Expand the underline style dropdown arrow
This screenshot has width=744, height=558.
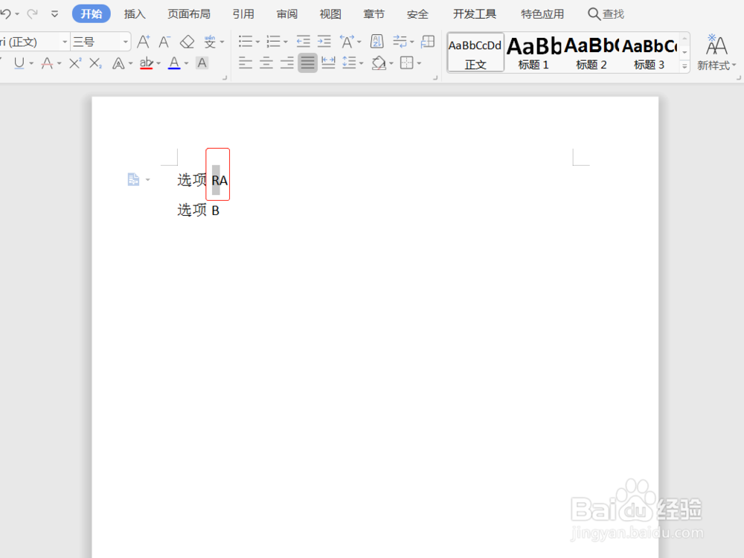(32, 63)
